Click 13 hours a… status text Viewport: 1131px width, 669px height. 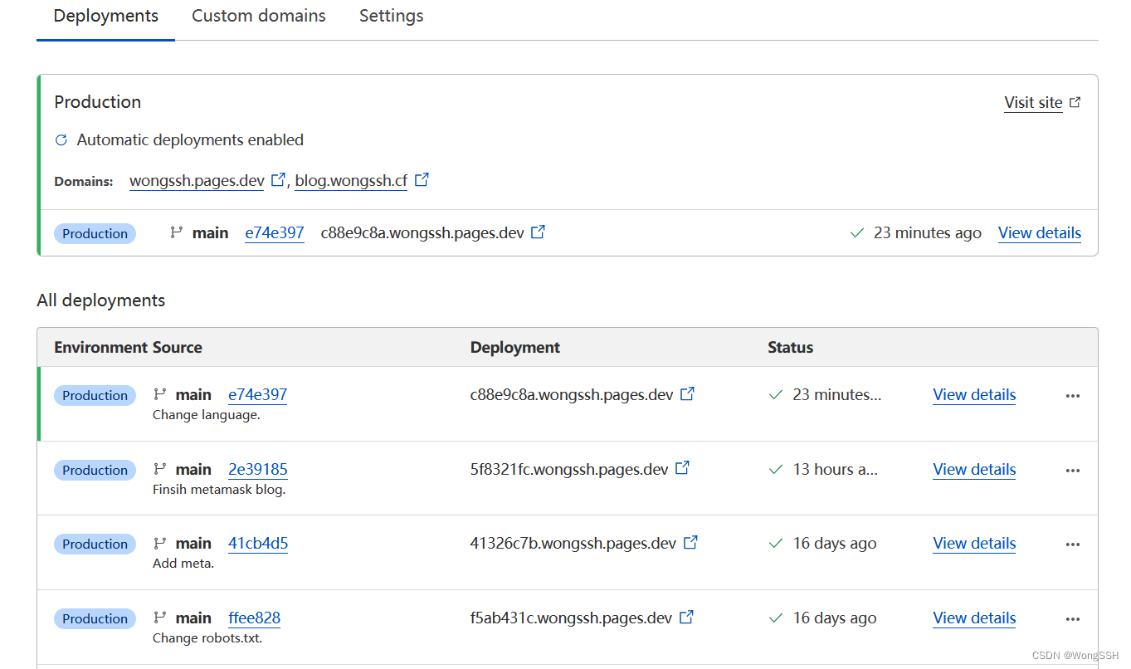pyautogui.click(x=835, y=470)
